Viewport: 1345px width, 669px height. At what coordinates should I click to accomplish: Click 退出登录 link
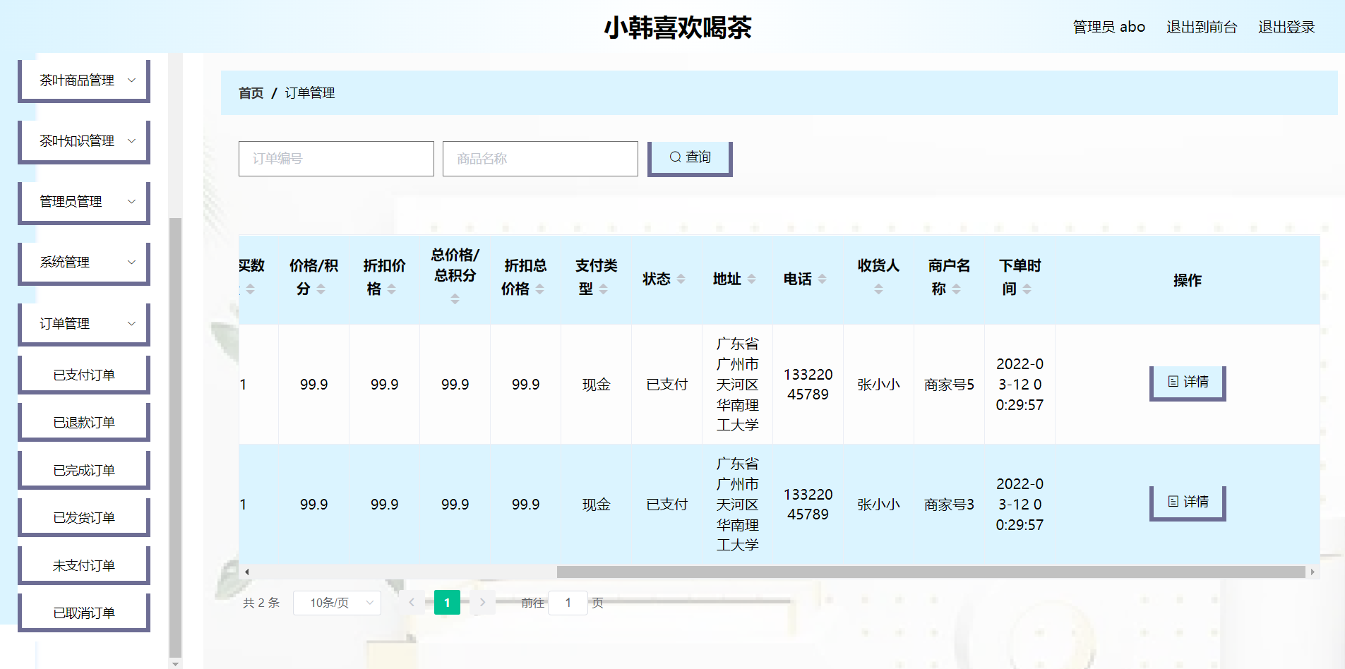(x=1286, y=27)
